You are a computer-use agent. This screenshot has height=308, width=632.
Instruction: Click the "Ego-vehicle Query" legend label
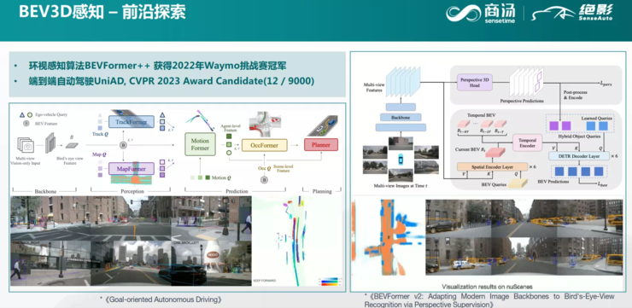coord(51,114)
